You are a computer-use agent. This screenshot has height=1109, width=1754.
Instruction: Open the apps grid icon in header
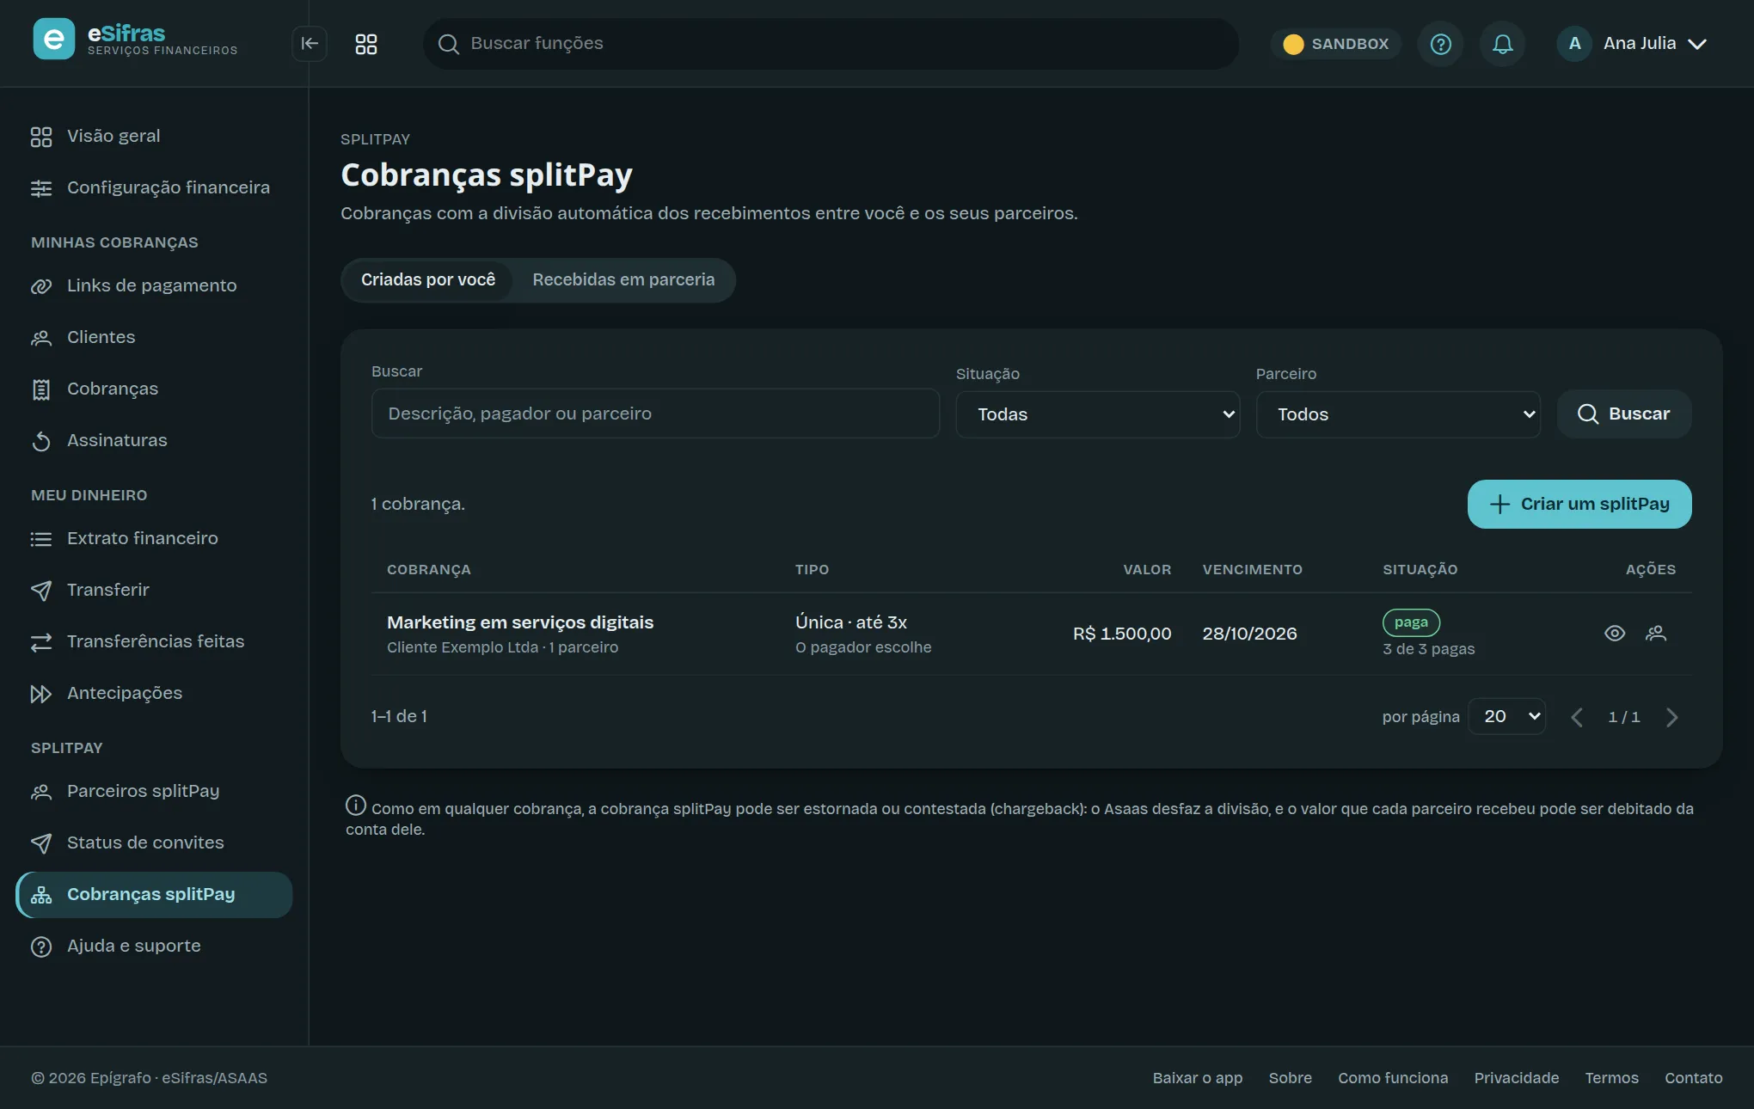[x=366, y=44]
